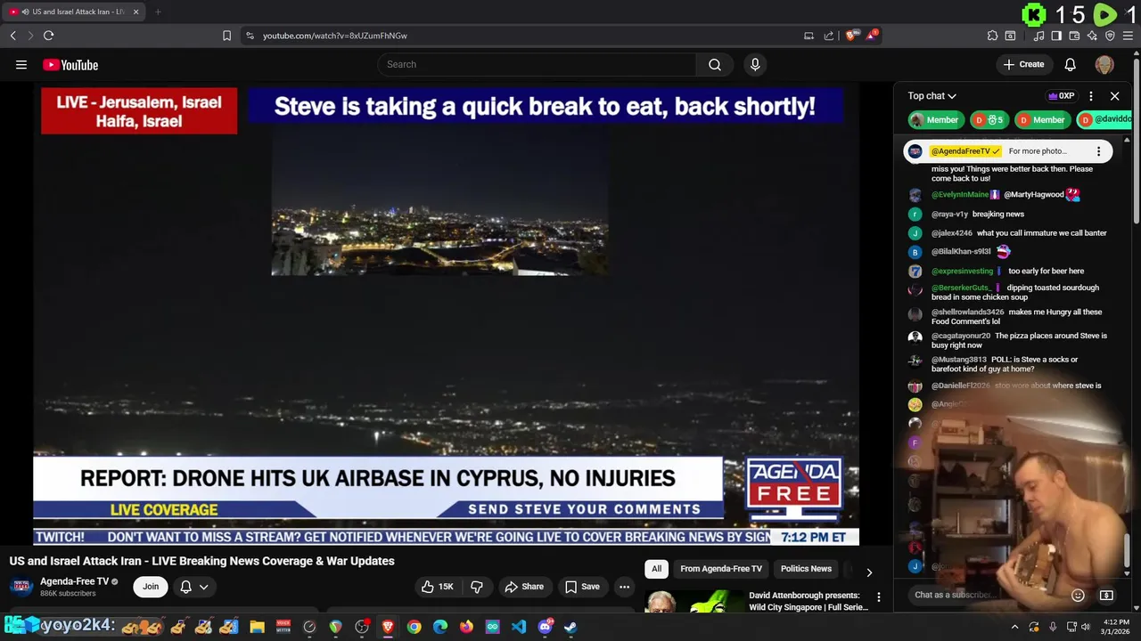1141x641 pixels.
Task: Toggle the browser sidebar panel
Action: pyautogui.click(x=1056, y=36)
